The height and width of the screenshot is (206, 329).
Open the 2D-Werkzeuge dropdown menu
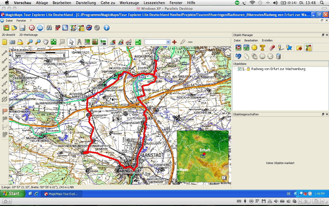coord(29,35)
